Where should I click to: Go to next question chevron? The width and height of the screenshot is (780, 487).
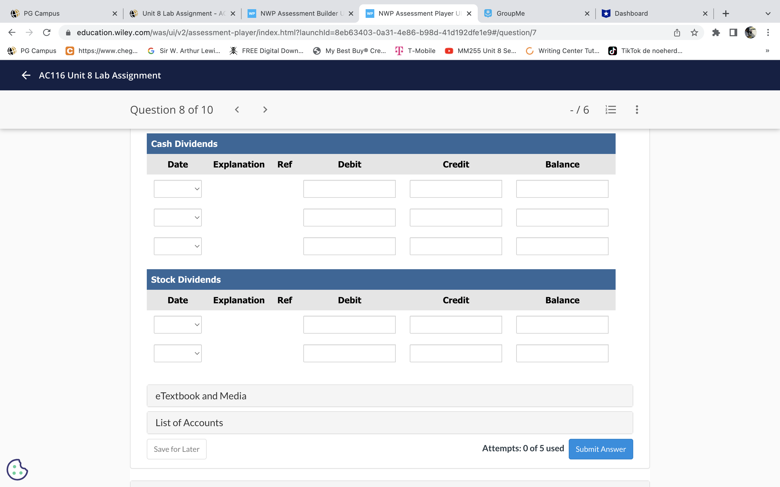pyautogui.click(x=265, y=110)
